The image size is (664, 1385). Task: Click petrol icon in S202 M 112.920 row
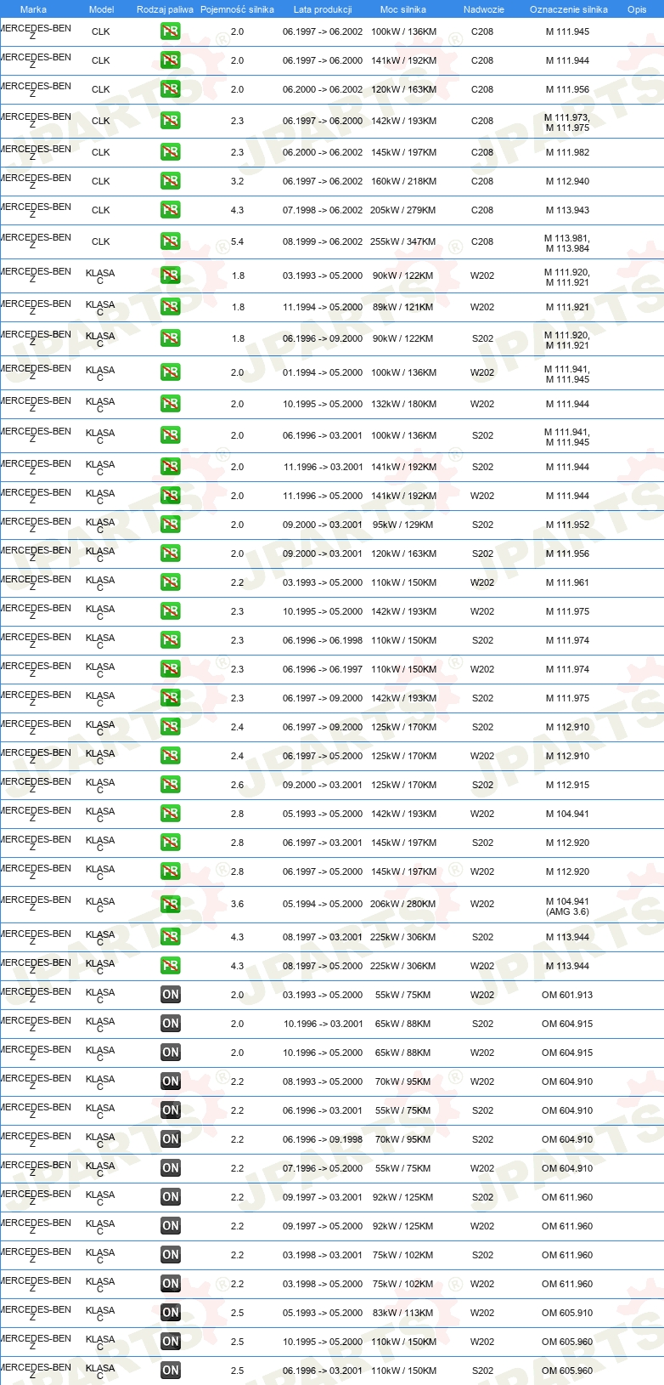coord(171,843)
